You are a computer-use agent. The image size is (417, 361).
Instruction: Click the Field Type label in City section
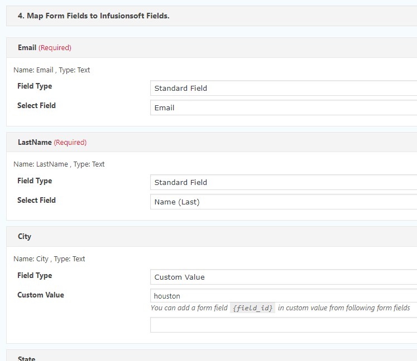point(35,276)
